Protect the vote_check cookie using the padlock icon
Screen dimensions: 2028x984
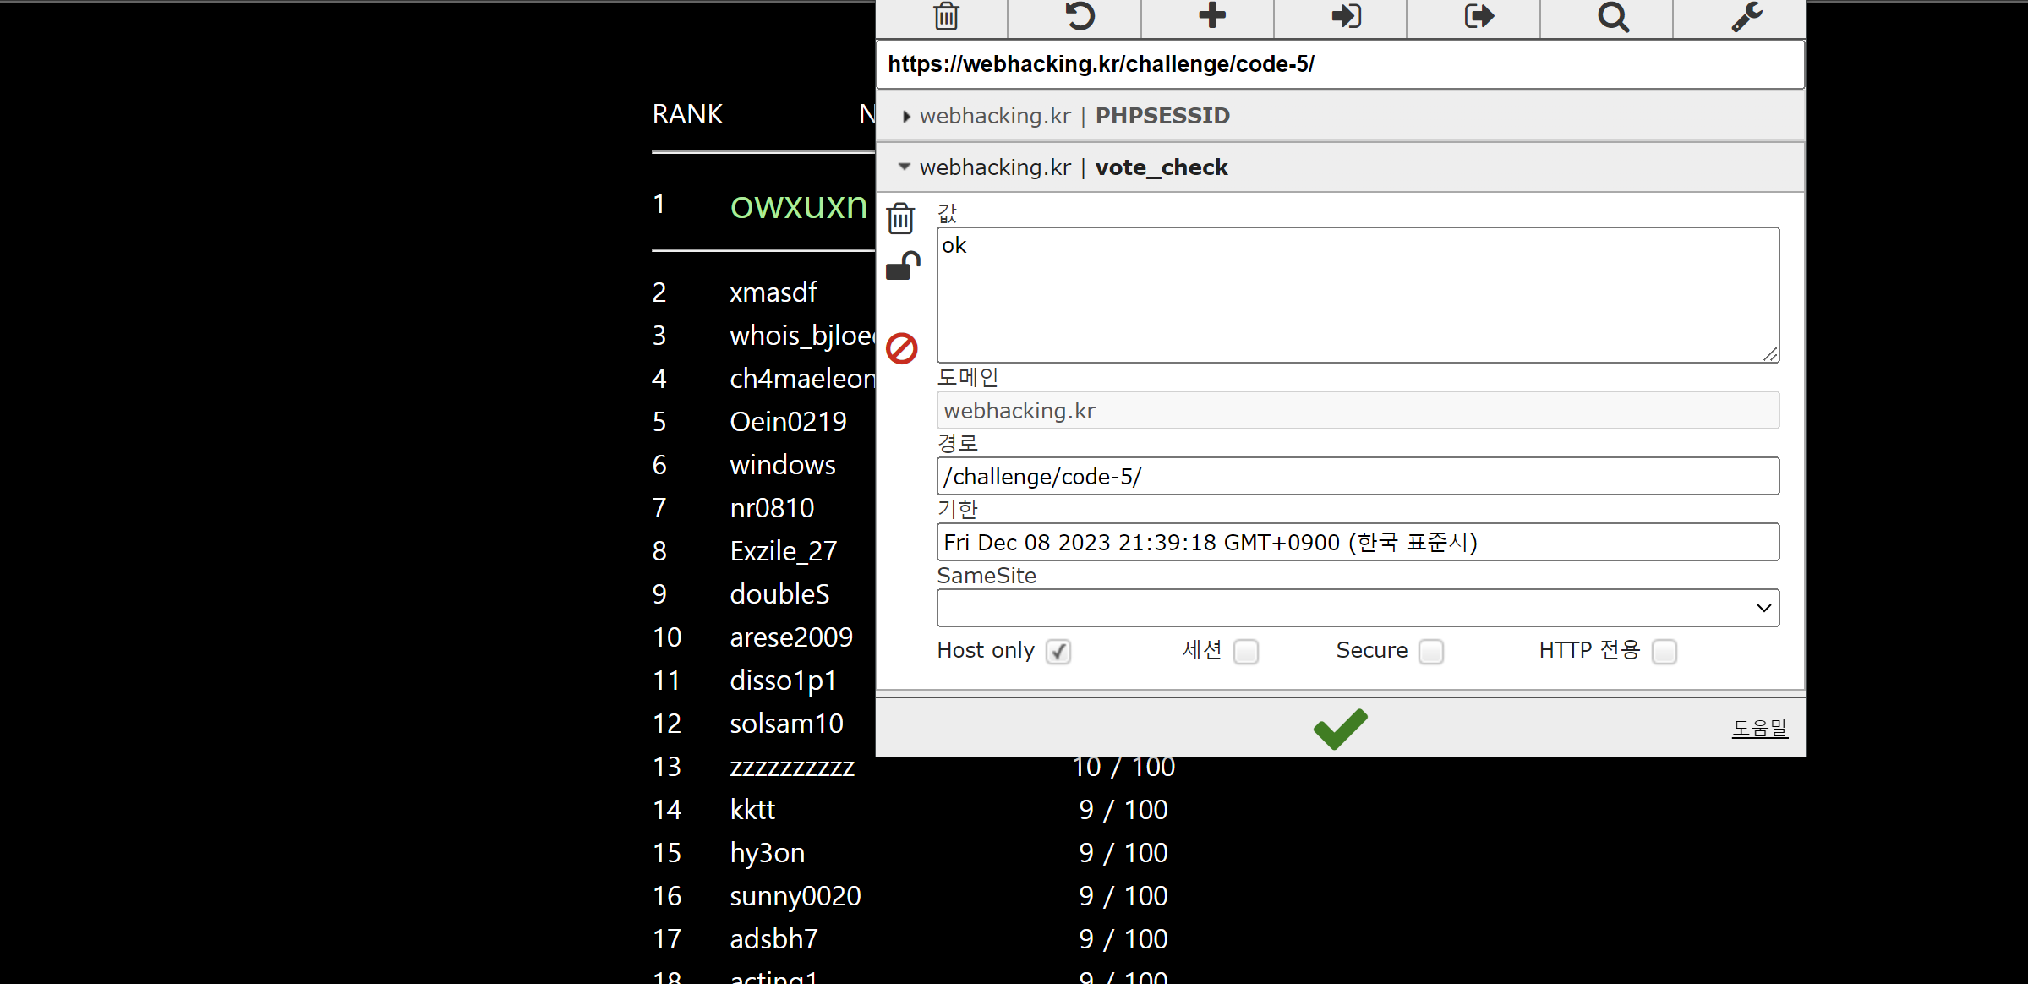click(x=903, y=265)
